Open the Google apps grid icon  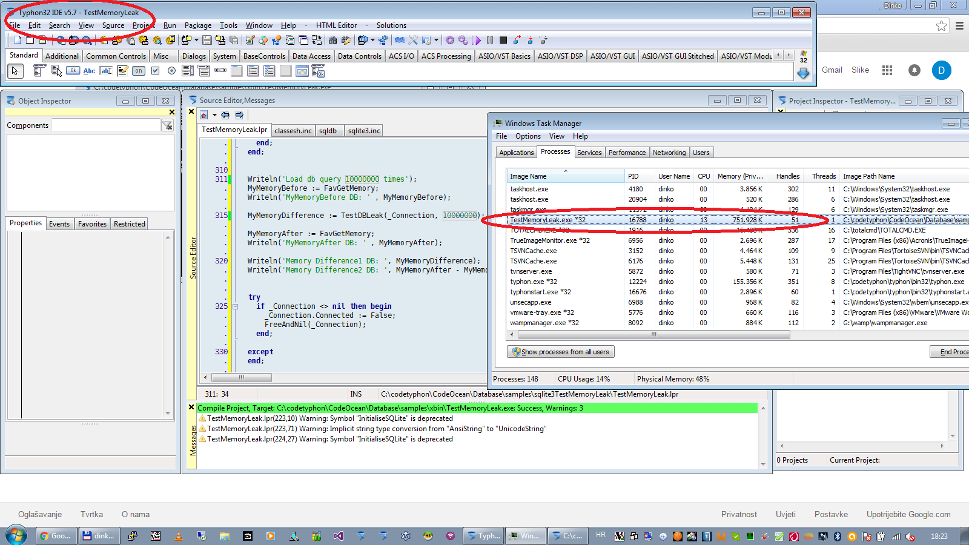(x=887, y=70)
